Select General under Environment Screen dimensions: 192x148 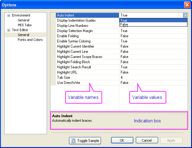24,20
